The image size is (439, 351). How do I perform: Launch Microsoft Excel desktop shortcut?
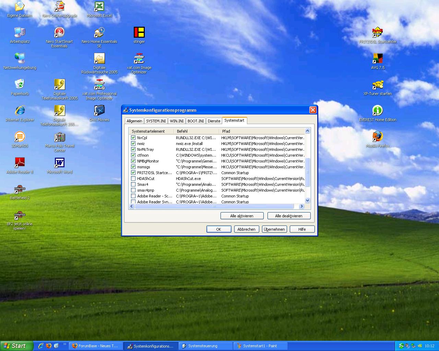click(x=99, y=9)
